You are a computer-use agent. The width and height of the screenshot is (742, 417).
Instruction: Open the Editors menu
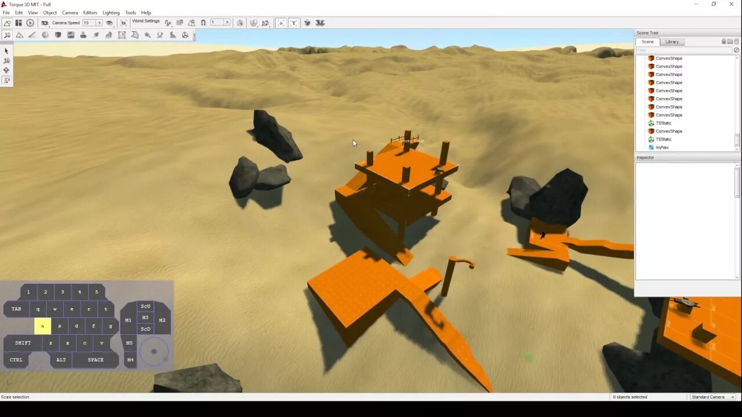pos(90,12)
